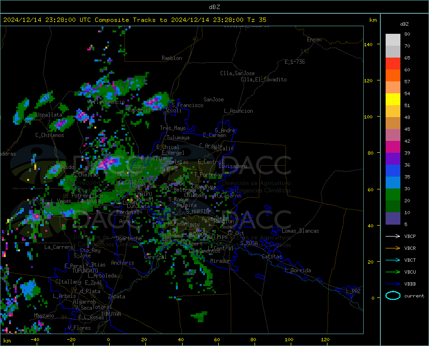
Task: Select the dark purple bottom swatch in dBZ scale
Action: coord(393,218)
